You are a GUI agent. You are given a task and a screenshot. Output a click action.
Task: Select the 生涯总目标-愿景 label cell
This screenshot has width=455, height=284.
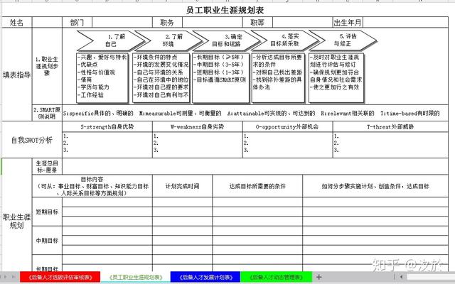point(48,167)
